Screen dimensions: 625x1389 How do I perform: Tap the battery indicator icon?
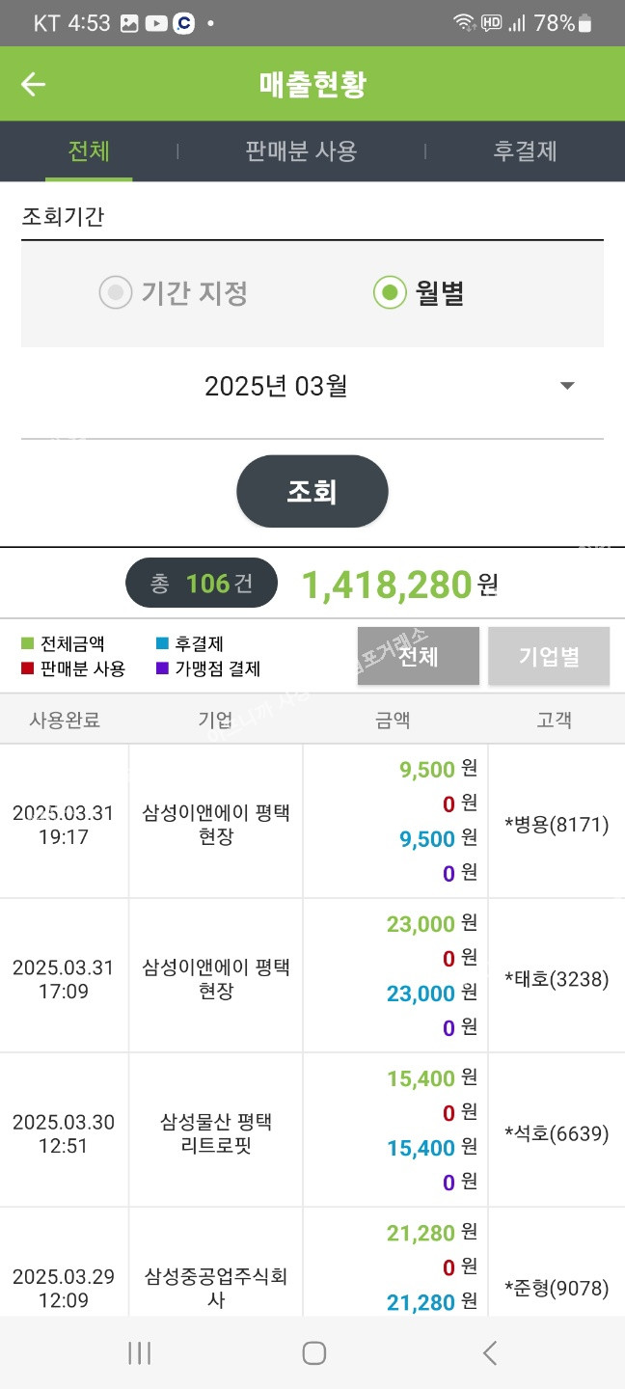click(x=585, y=23)
